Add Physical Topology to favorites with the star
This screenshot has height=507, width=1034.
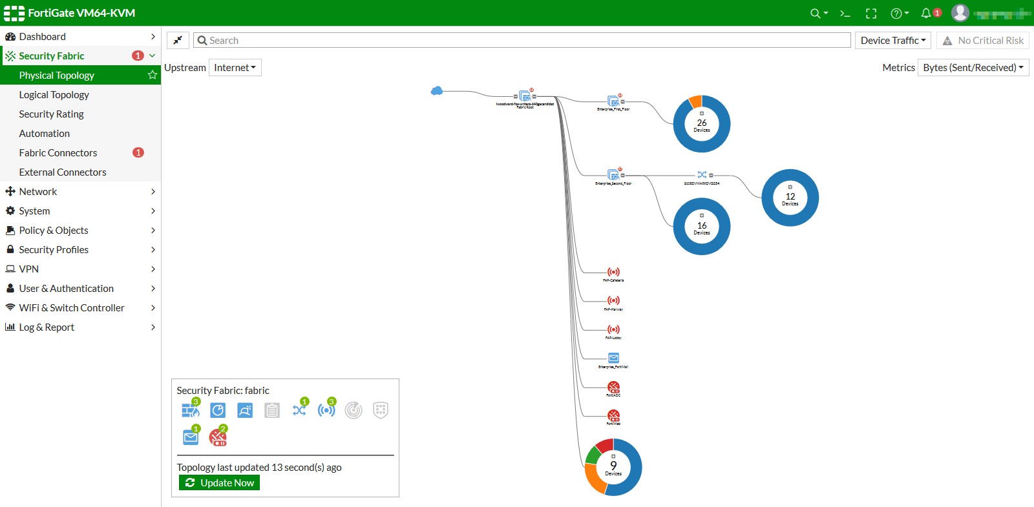coord(153,75)
